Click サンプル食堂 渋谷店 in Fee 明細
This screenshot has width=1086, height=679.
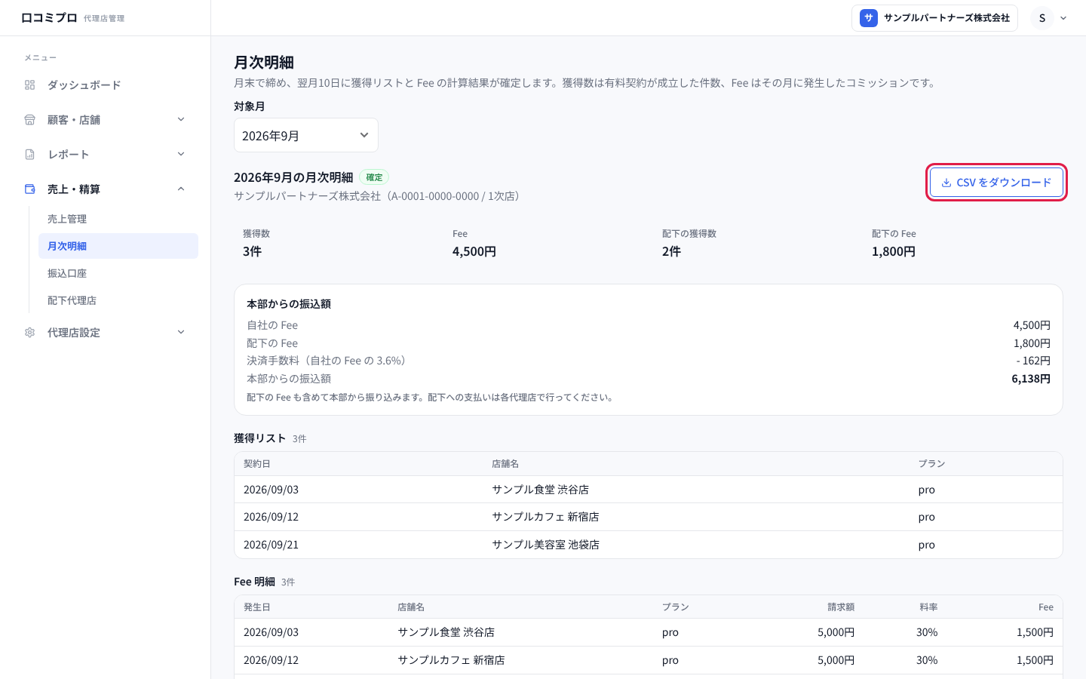(x=446, y=632)
